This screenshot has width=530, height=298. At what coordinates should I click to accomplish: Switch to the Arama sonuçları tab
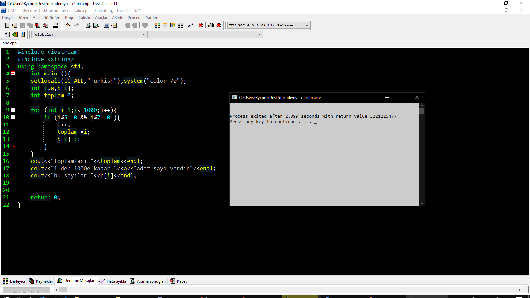148,281
